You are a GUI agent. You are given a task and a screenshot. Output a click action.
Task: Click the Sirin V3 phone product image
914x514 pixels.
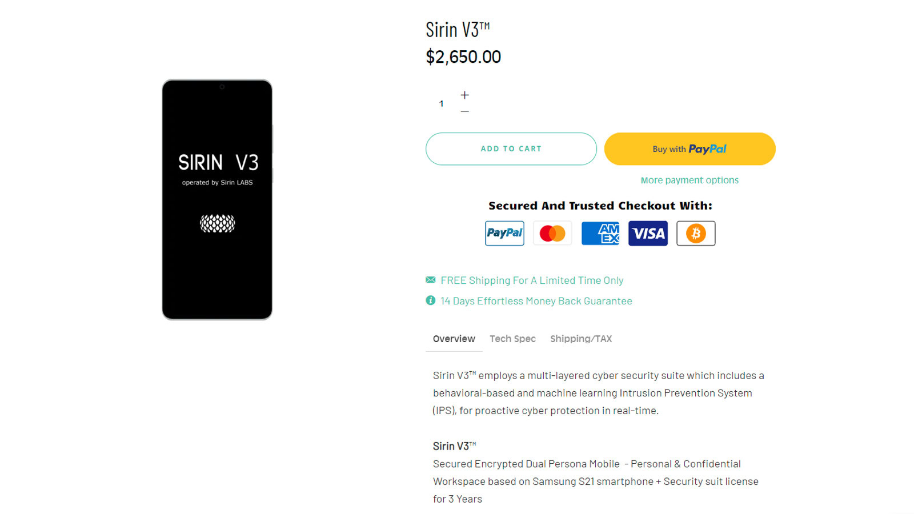[x=217, y=199]
